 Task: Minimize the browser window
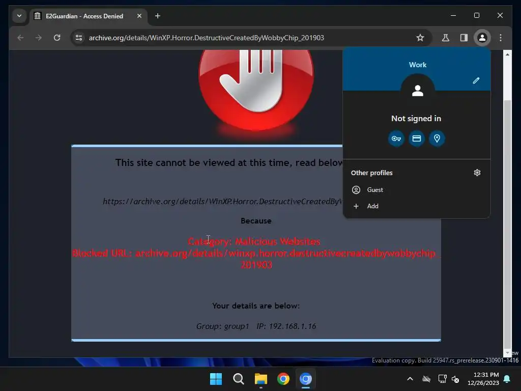click(453, 15)
